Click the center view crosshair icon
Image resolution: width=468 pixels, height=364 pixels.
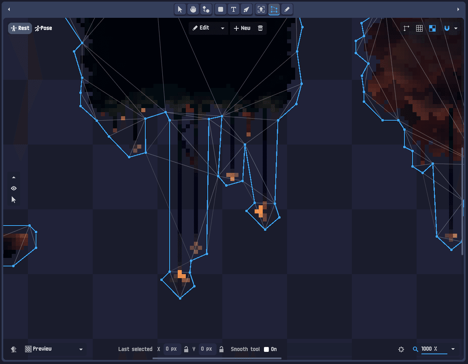401,349
